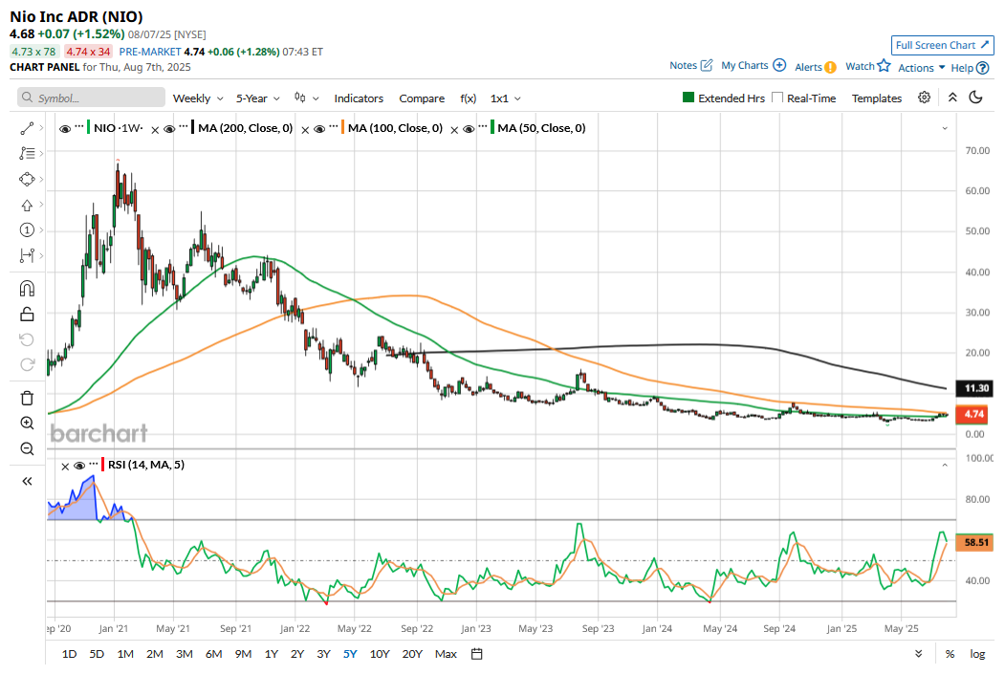
Task: Select the geometric shapes tool
Action: coord(27,180)
